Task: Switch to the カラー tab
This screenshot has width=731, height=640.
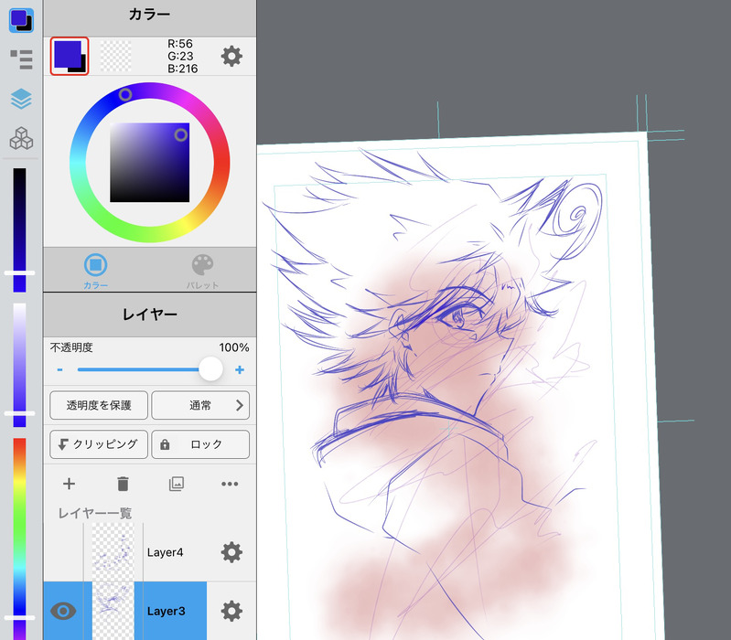Action: tap(95, 272)
